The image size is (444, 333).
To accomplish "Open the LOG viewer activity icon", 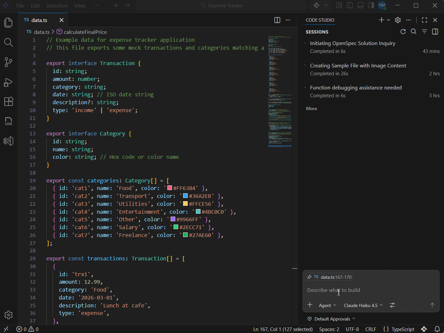I will tap(9, 121).
